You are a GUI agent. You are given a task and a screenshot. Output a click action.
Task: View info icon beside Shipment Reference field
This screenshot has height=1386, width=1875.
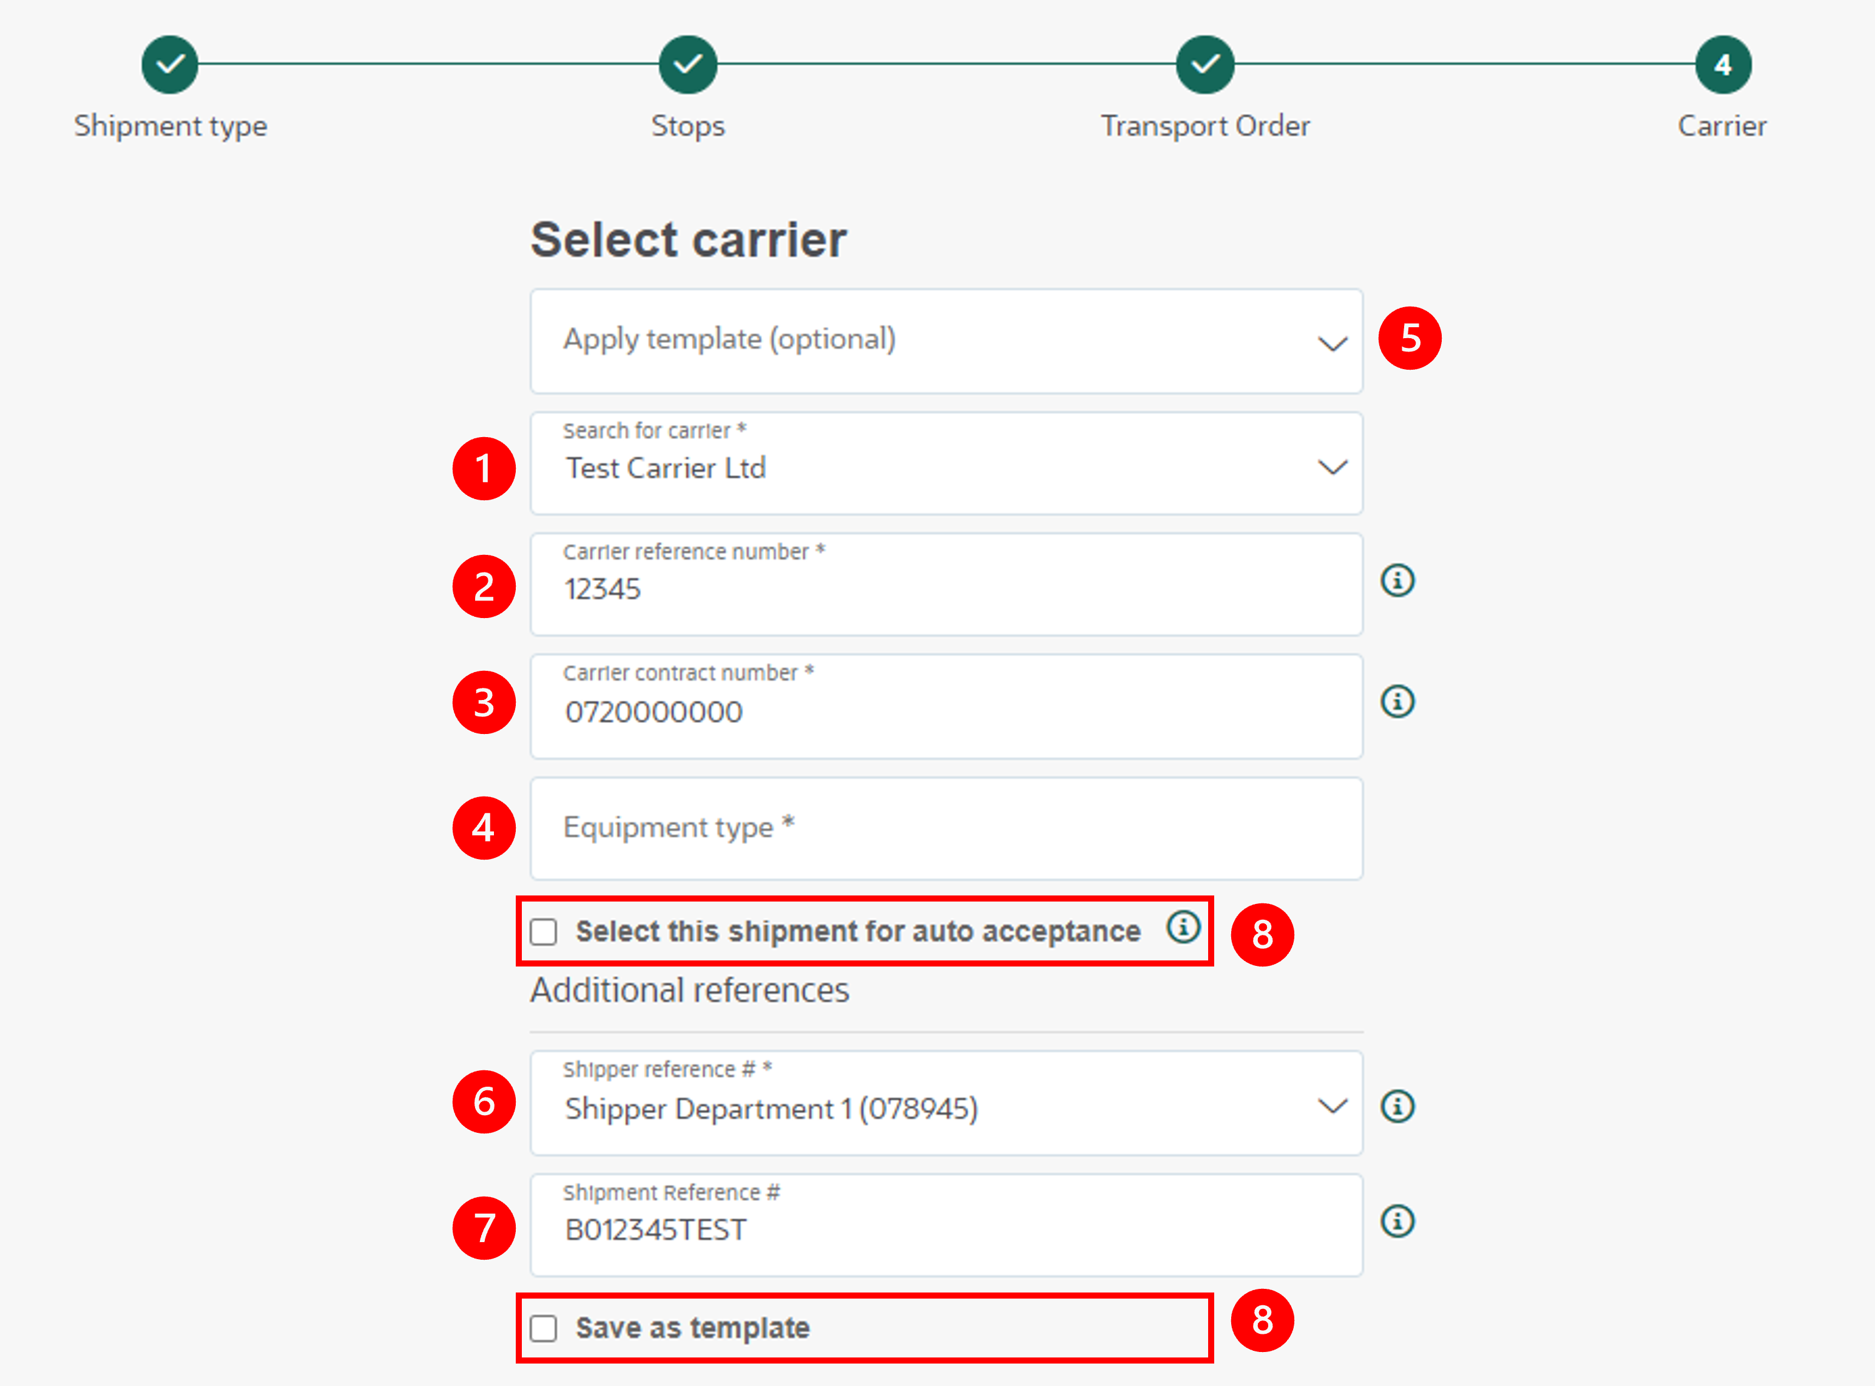(1397, 1221)
